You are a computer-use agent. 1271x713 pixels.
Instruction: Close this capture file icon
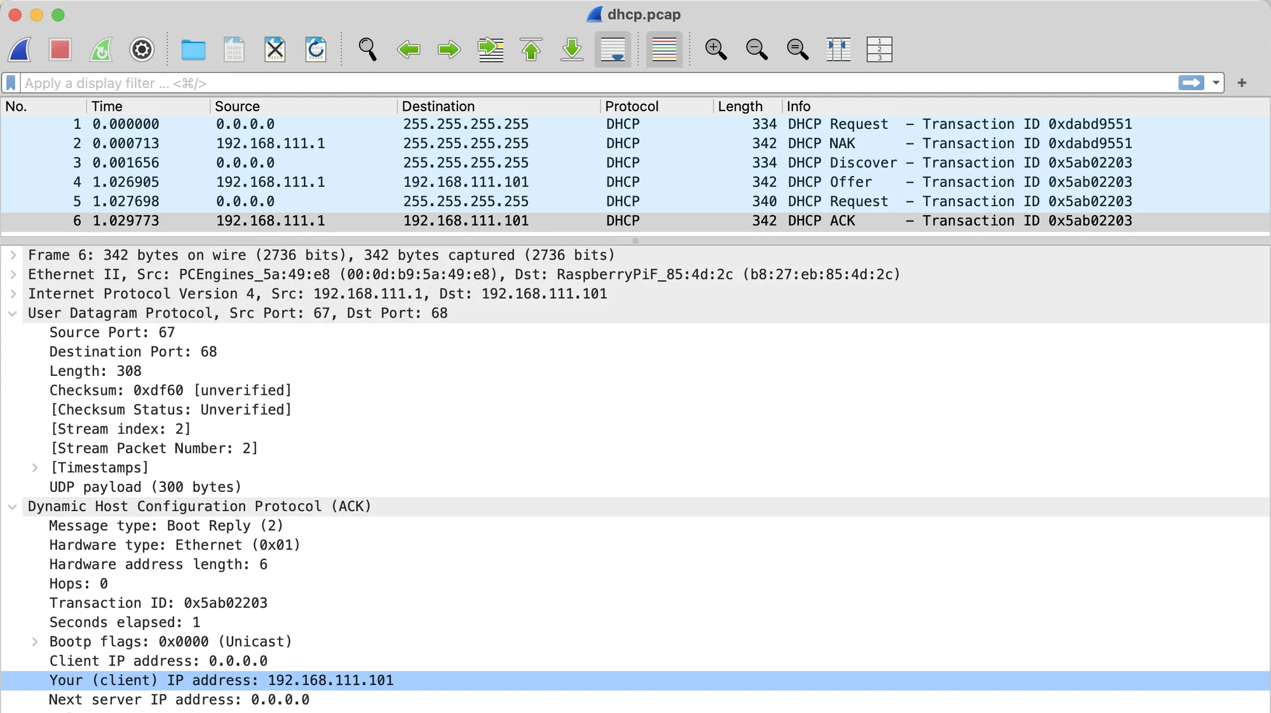coord(275,50)
